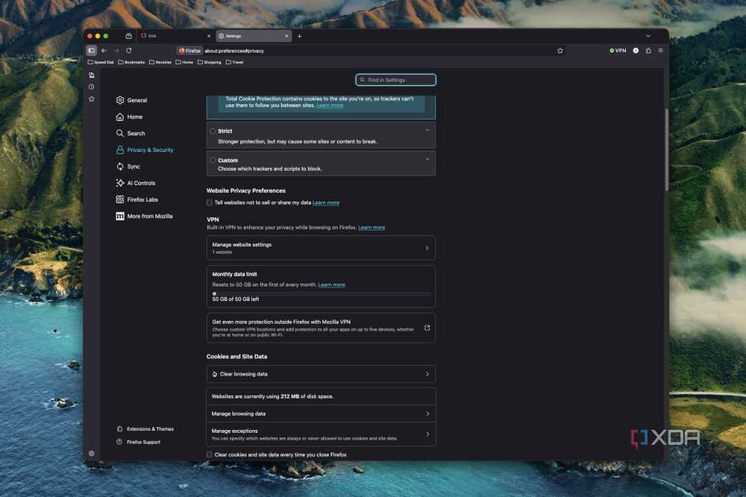Reload the current page
Image resolution: width=746 pixels, height=497 pixels.
129,51
